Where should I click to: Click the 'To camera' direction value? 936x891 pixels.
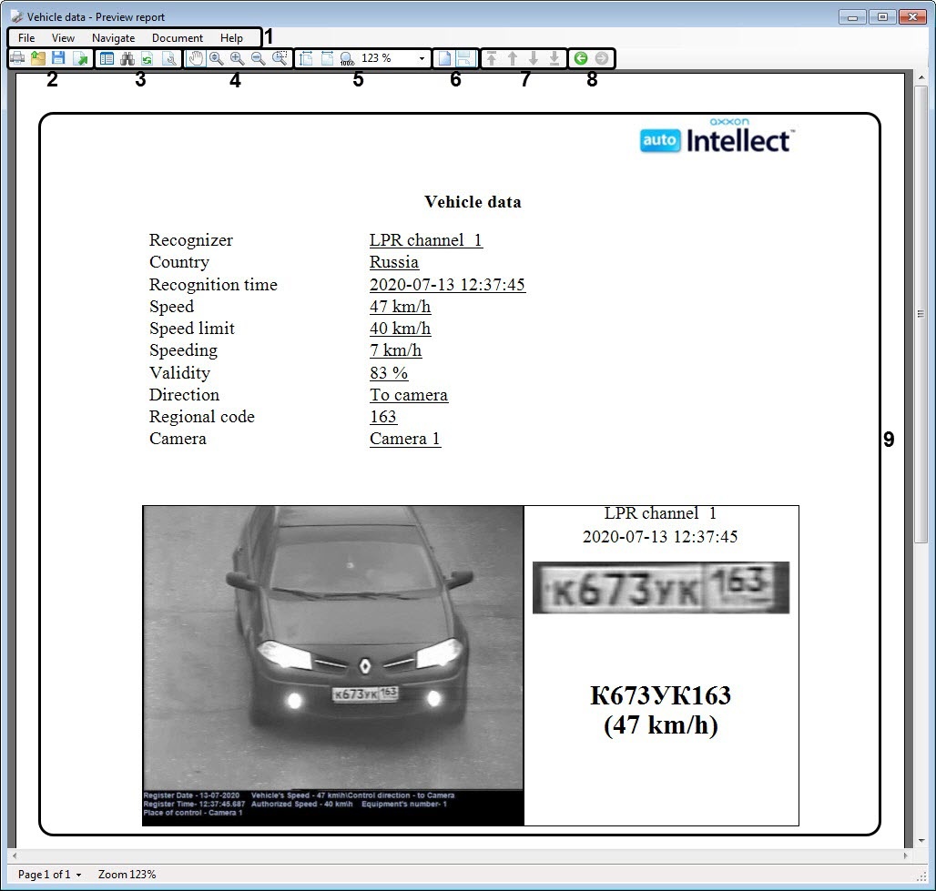pyautogui.click(x=409, y=395)
